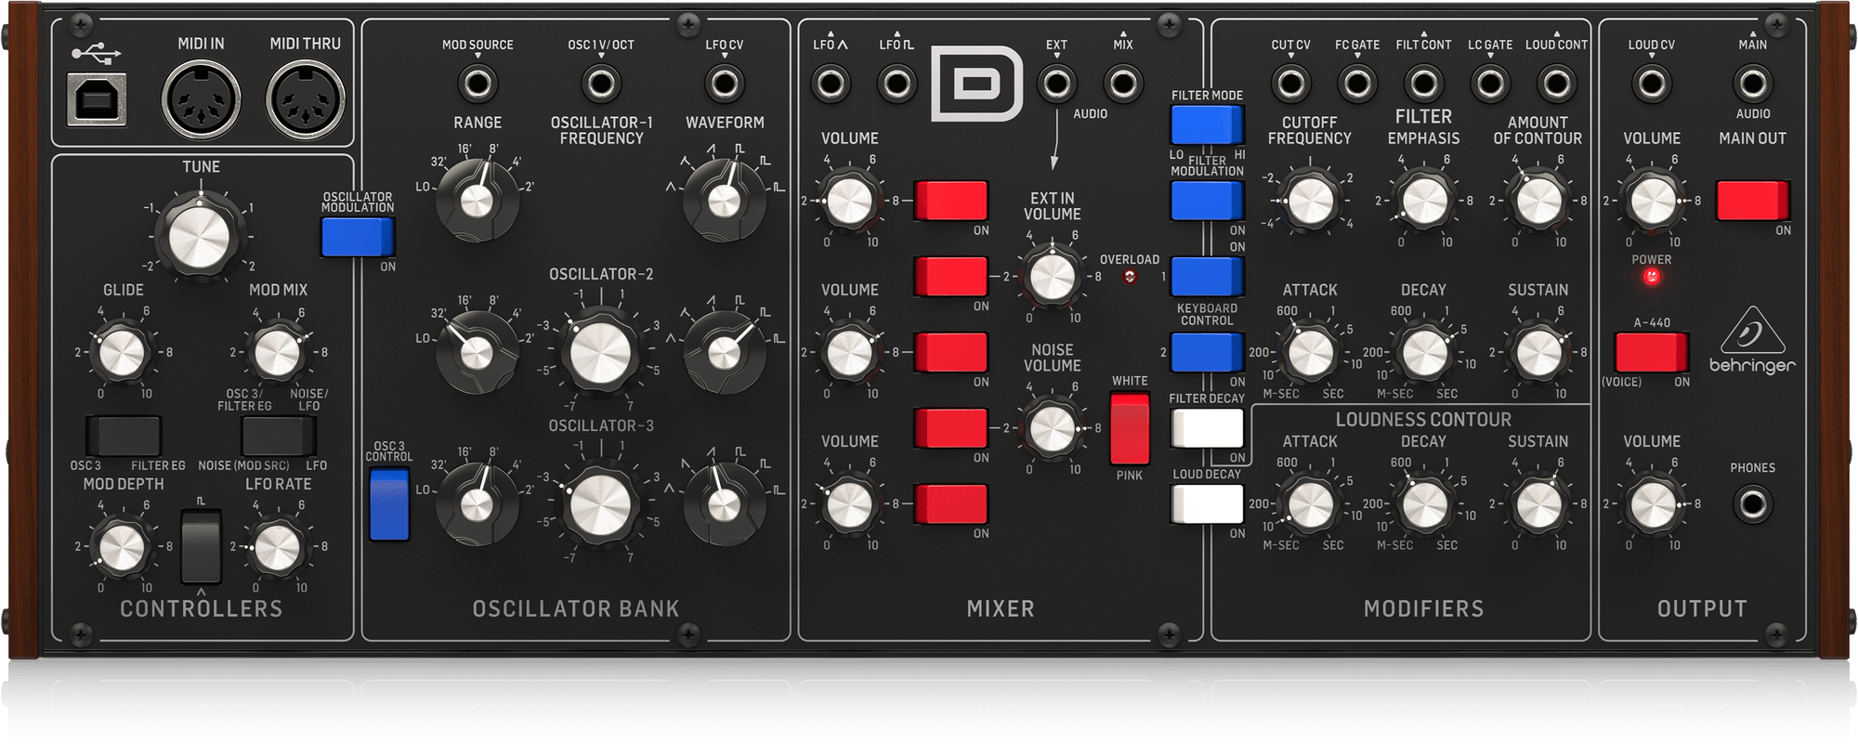
Task: Toggle the OSC 3 Control switch
Action: click(389, 504)
